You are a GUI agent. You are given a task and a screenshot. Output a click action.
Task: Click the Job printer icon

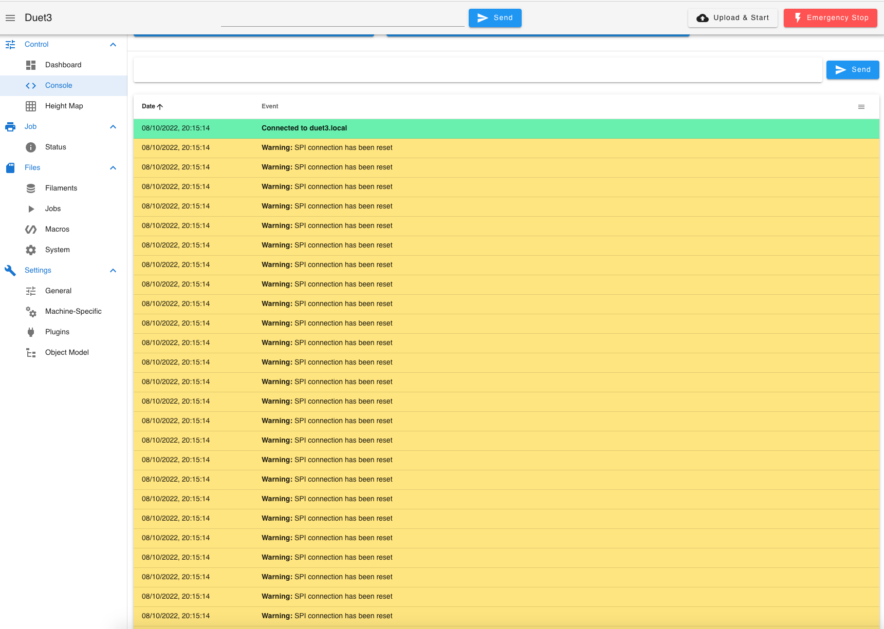pos(10,127)
